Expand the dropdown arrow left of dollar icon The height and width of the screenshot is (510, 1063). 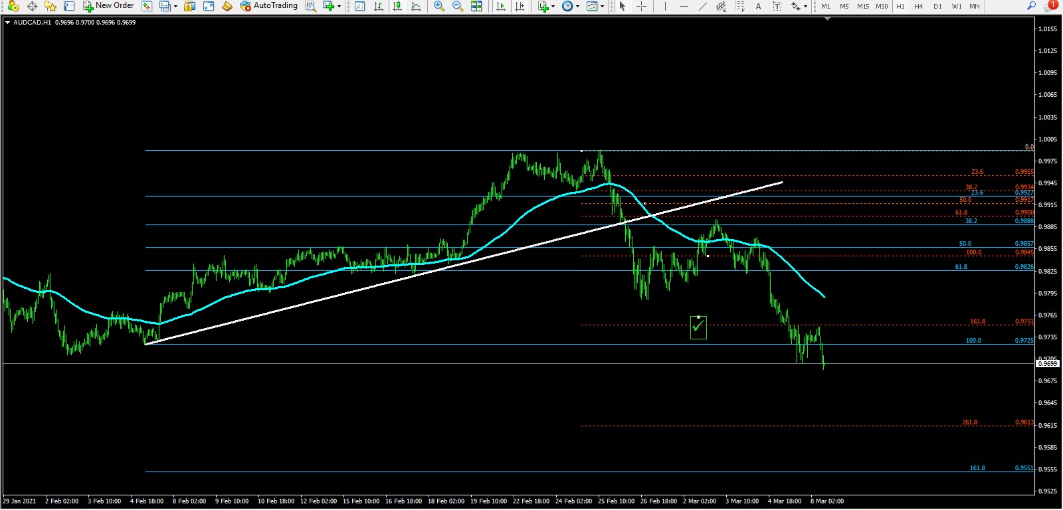click(x=175, y=6)
